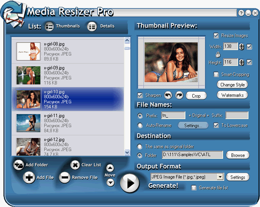This screenshot has width=260, height=207.
Task: Click the Thumbnails list label
Action: pyautogui.click(x=68, y=26)
